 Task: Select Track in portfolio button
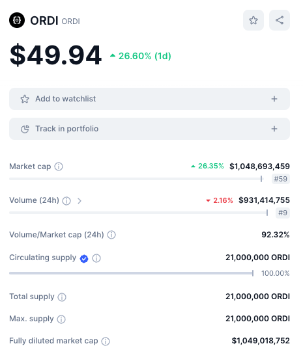tap(150, 129)
